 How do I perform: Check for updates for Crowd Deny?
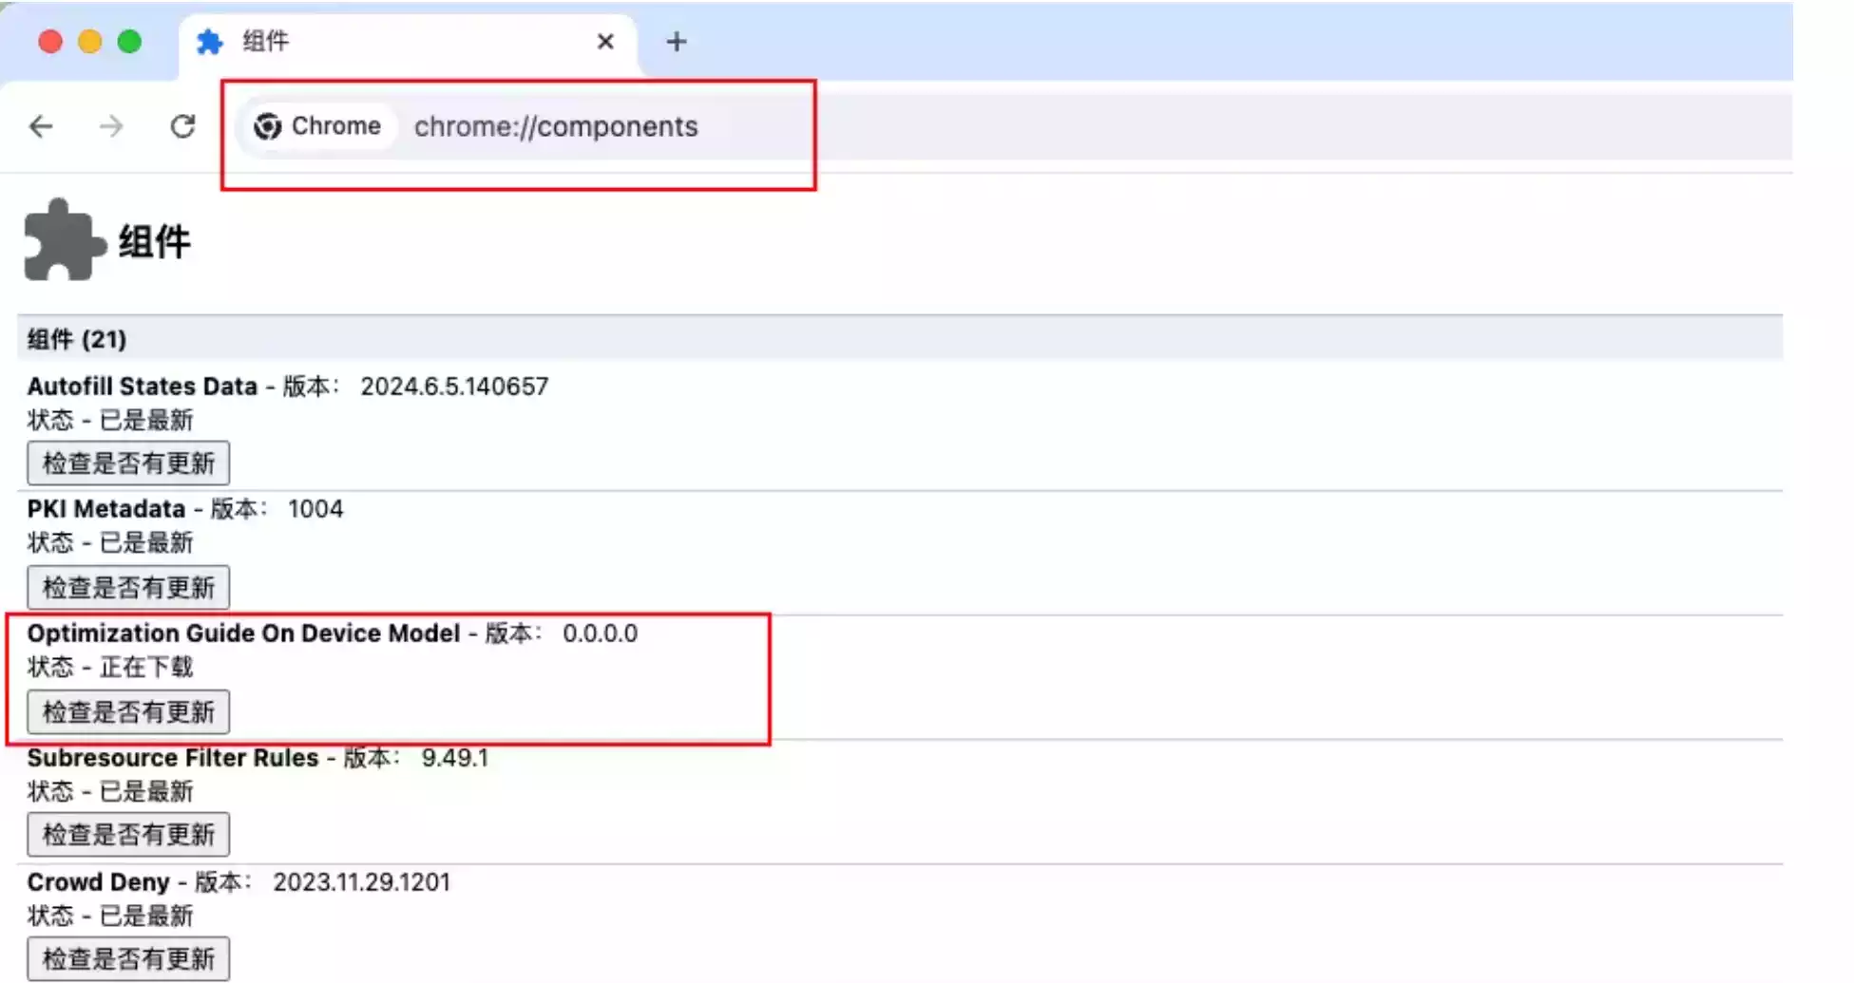[128, 959]
